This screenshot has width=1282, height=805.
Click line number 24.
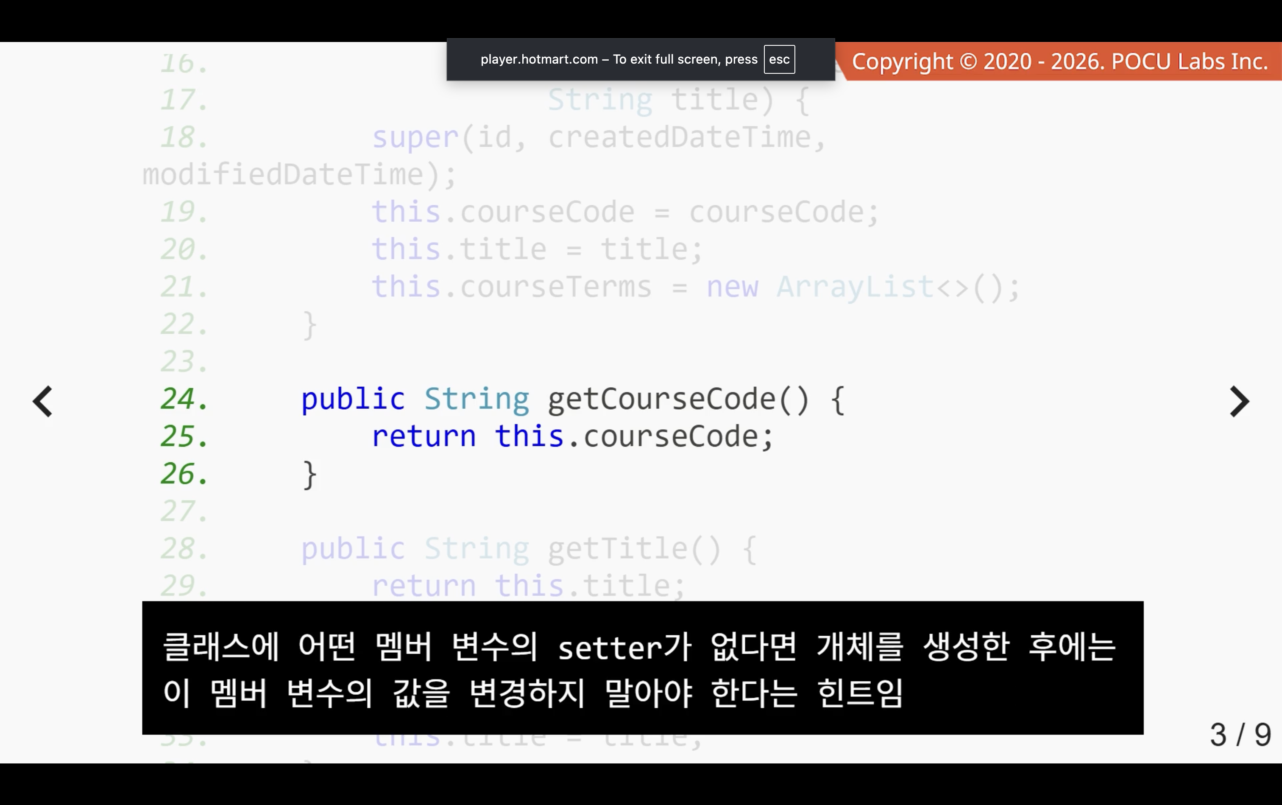184,399
